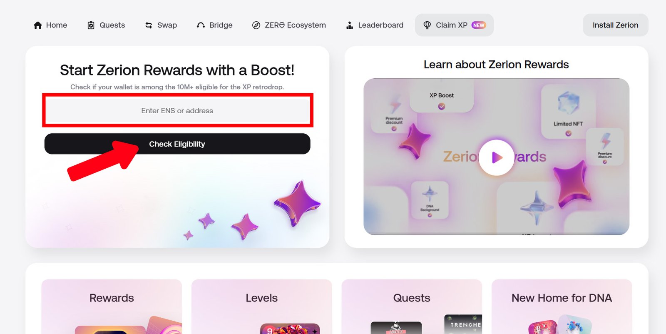Click the Bridge arc icon
This screenshot has height=334, width=666.
click(x=201, y=25)
